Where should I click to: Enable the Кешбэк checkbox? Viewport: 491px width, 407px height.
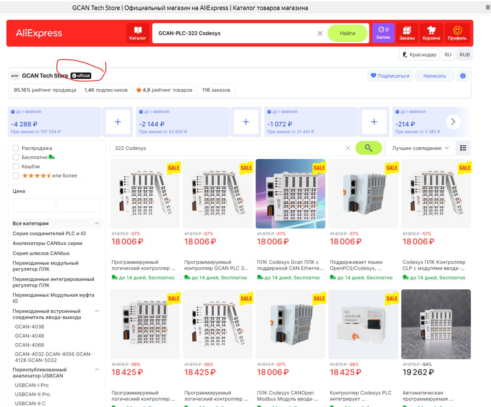click(x=16, y=166)
